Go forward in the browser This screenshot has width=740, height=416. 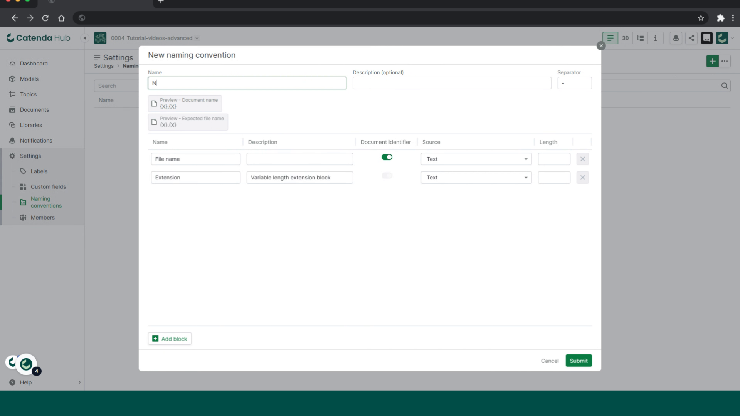(x=30, y=18)
